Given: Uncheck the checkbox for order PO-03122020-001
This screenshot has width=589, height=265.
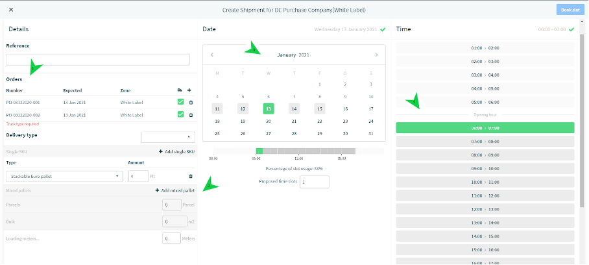Looking at the screenshot, I should point(181,102).
